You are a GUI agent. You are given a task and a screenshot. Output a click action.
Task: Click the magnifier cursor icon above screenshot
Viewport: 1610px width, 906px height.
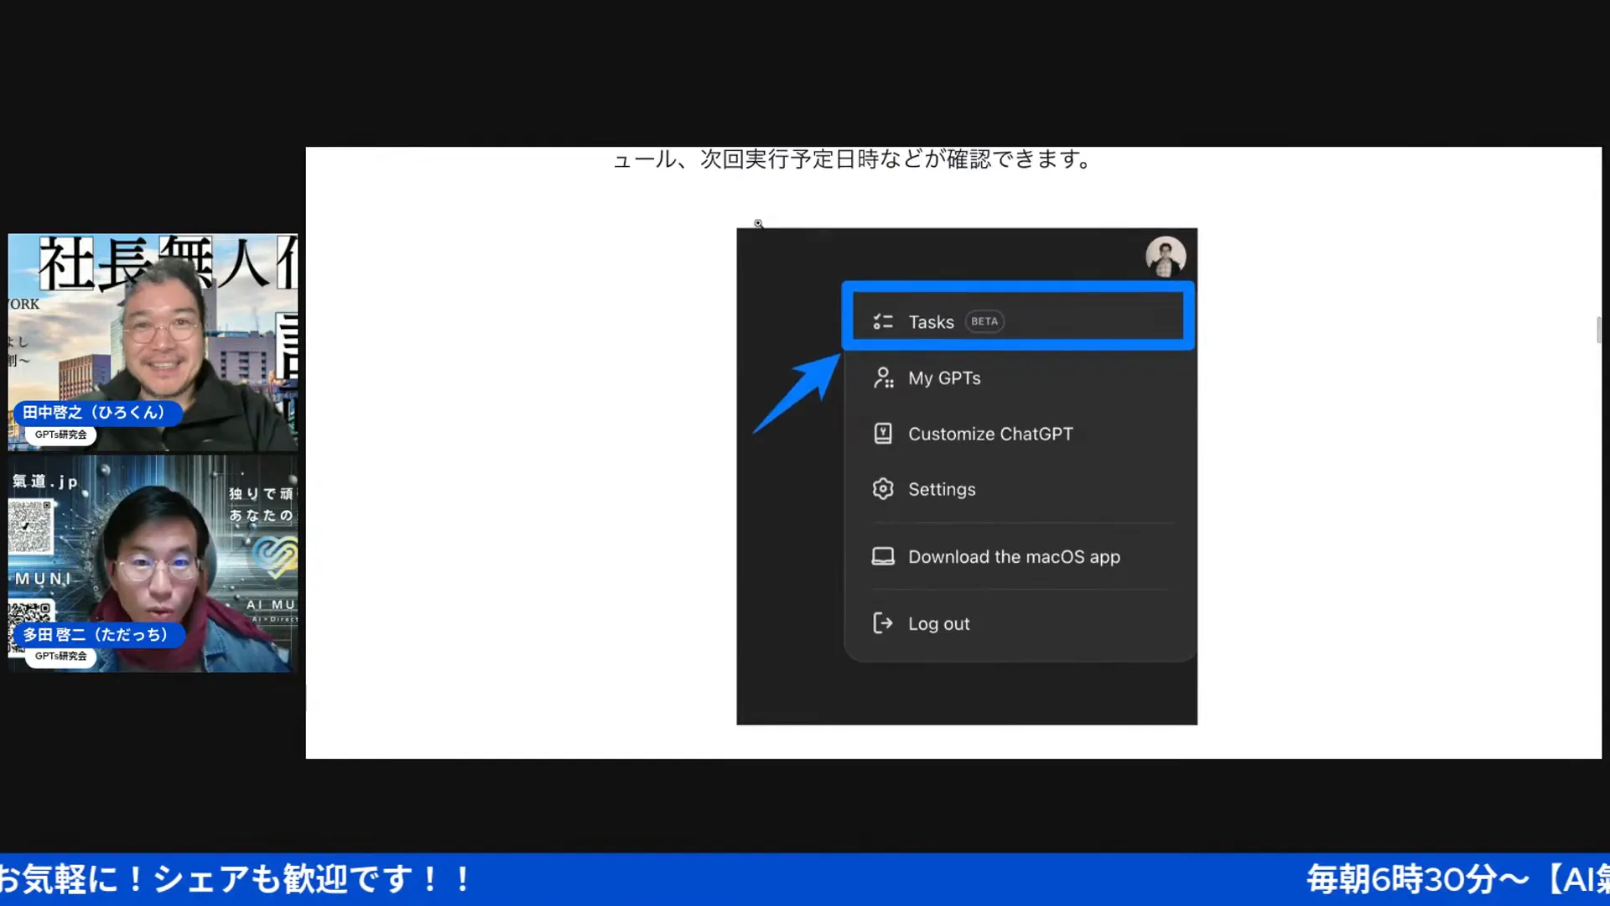tap(758, 224)
